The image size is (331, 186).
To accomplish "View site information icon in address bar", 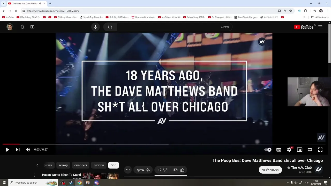I will point(24,11).
